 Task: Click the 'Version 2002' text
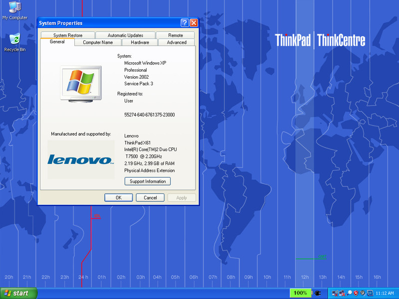[x=136, y=77]
